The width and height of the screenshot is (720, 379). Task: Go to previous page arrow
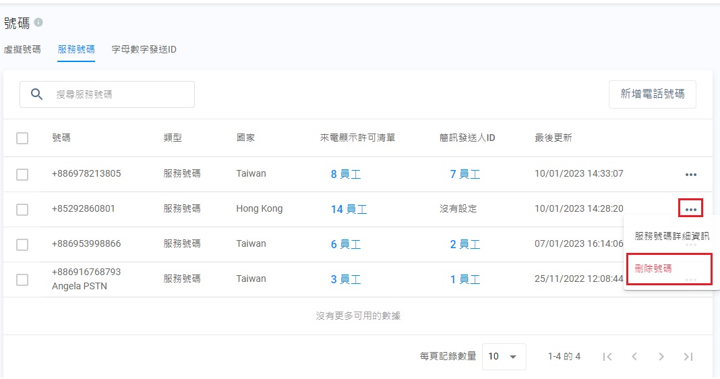click(x=634, y=356)
